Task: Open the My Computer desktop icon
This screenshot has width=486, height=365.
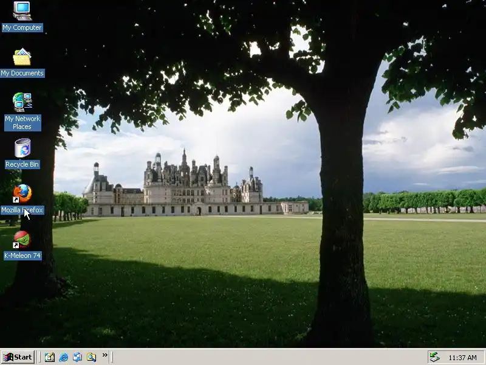Action: coord(22,11)
